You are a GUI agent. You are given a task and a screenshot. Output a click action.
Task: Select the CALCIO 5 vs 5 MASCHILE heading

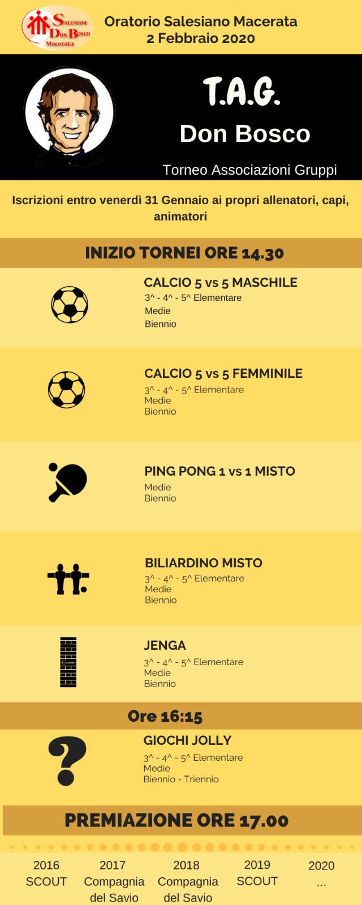point(221,282)
